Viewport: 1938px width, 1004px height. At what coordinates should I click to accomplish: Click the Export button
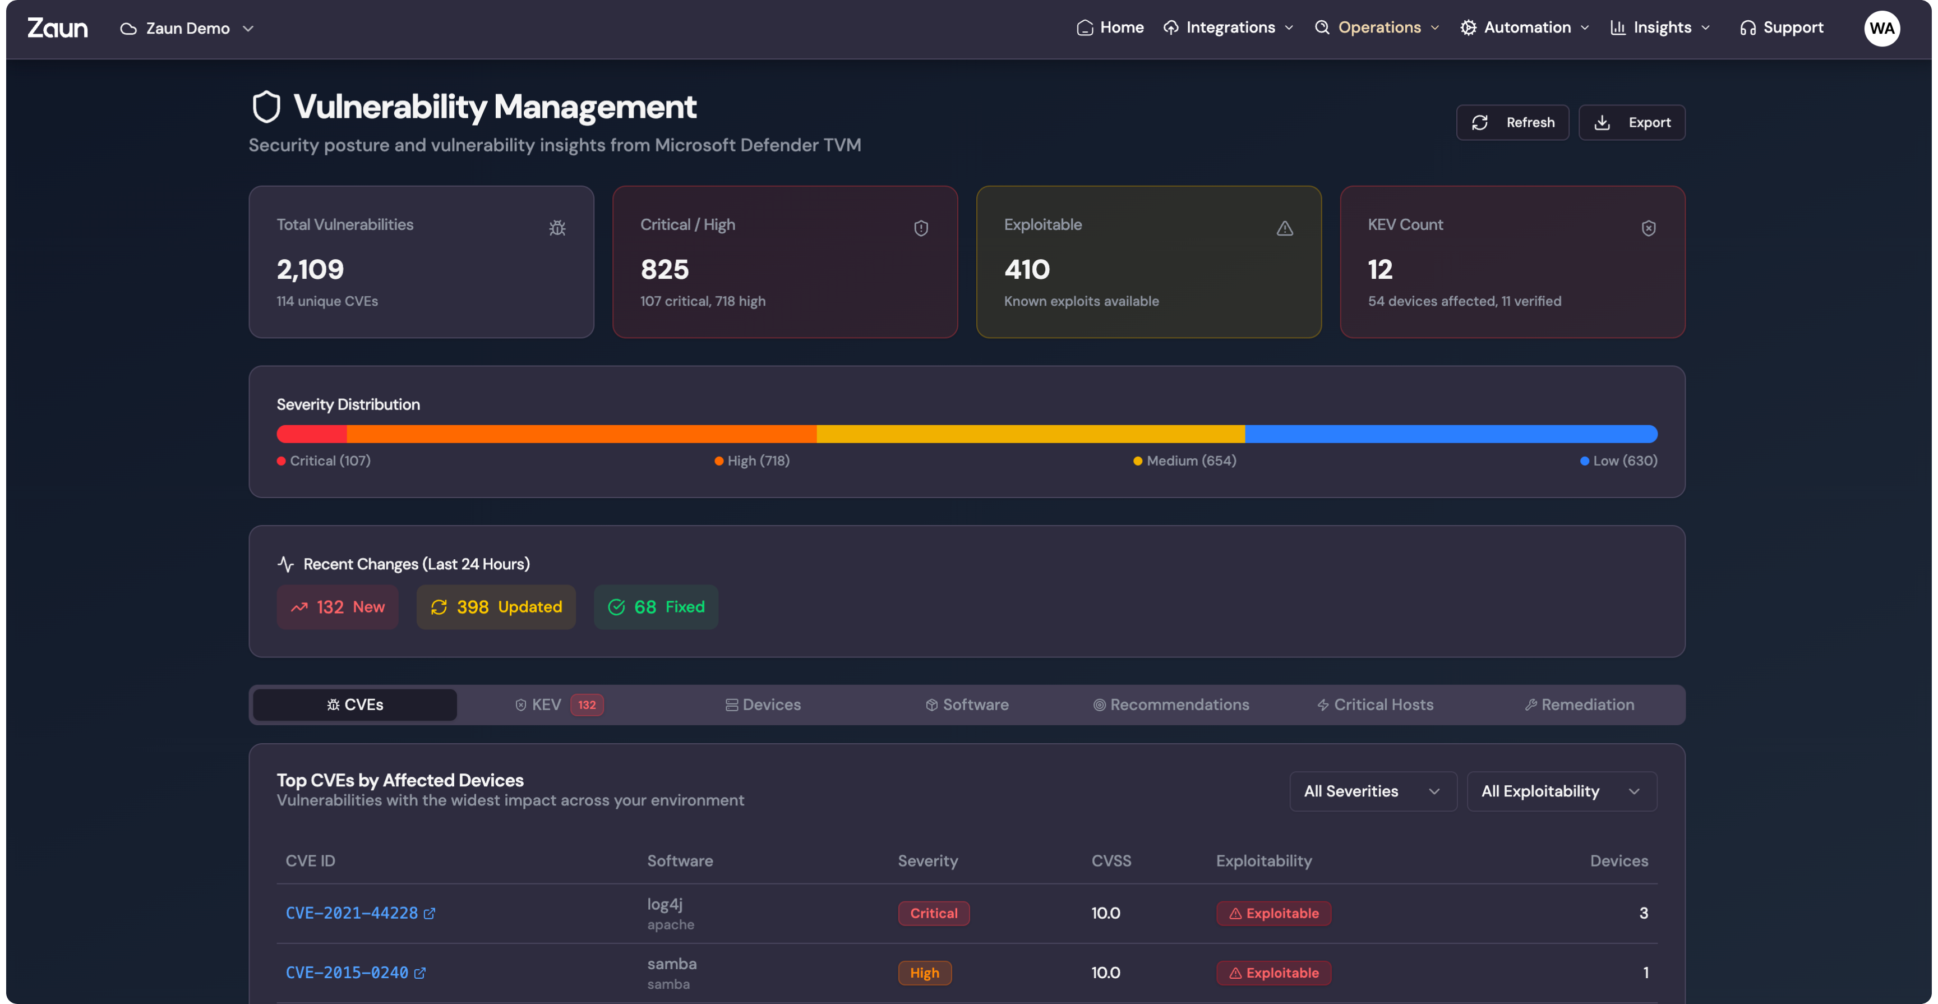pyautogui.click(x=1631, y=123)
